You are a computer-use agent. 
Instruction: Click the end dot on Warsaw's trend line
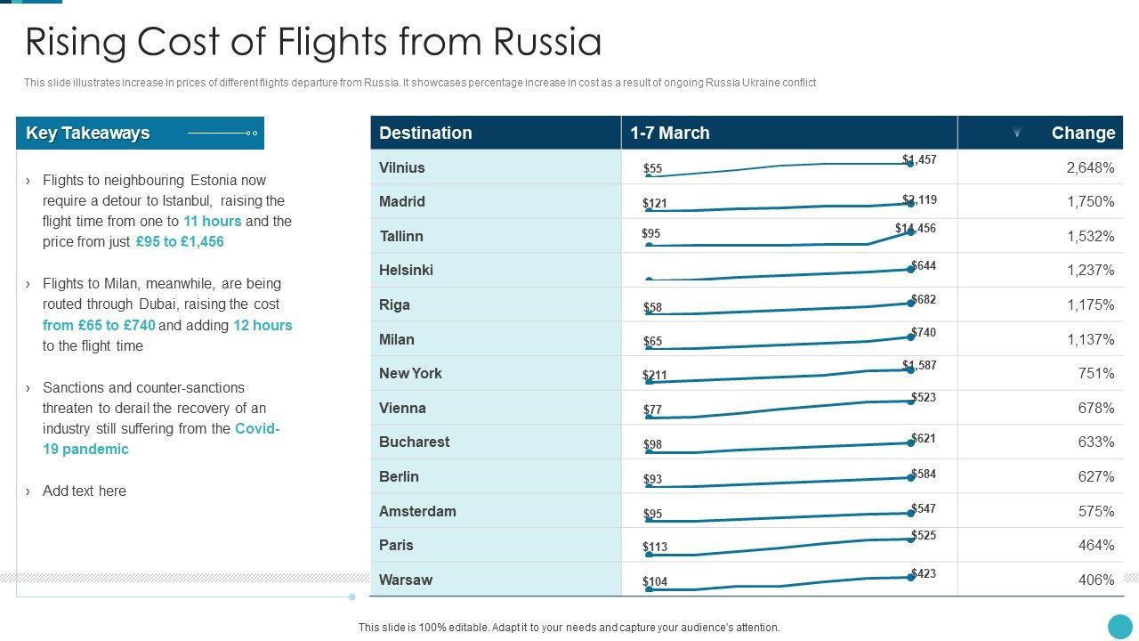coord(911,577)
